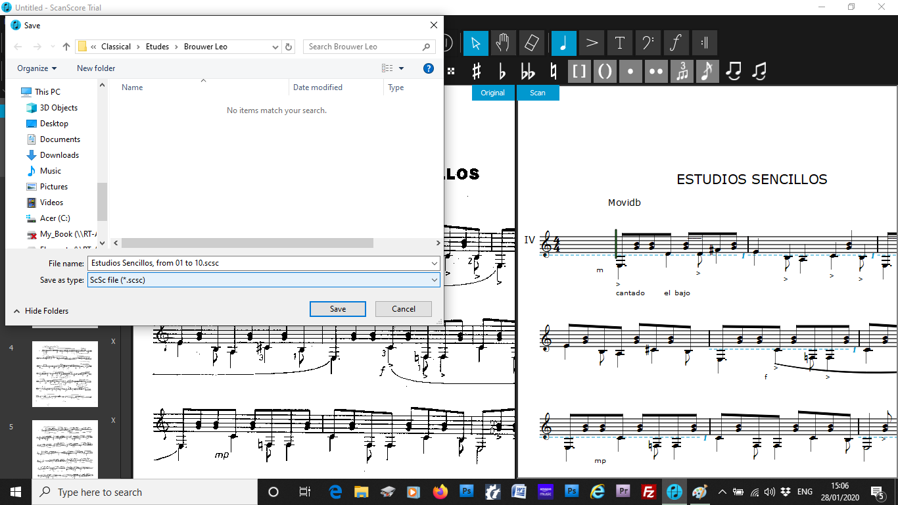
Task: Create a New folder
Action: 96,68
